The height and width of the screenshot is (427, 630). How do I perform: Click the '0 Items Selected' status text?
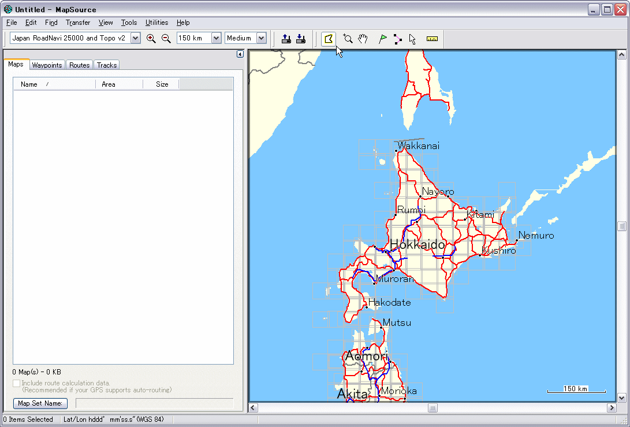(x=28, y=419)
